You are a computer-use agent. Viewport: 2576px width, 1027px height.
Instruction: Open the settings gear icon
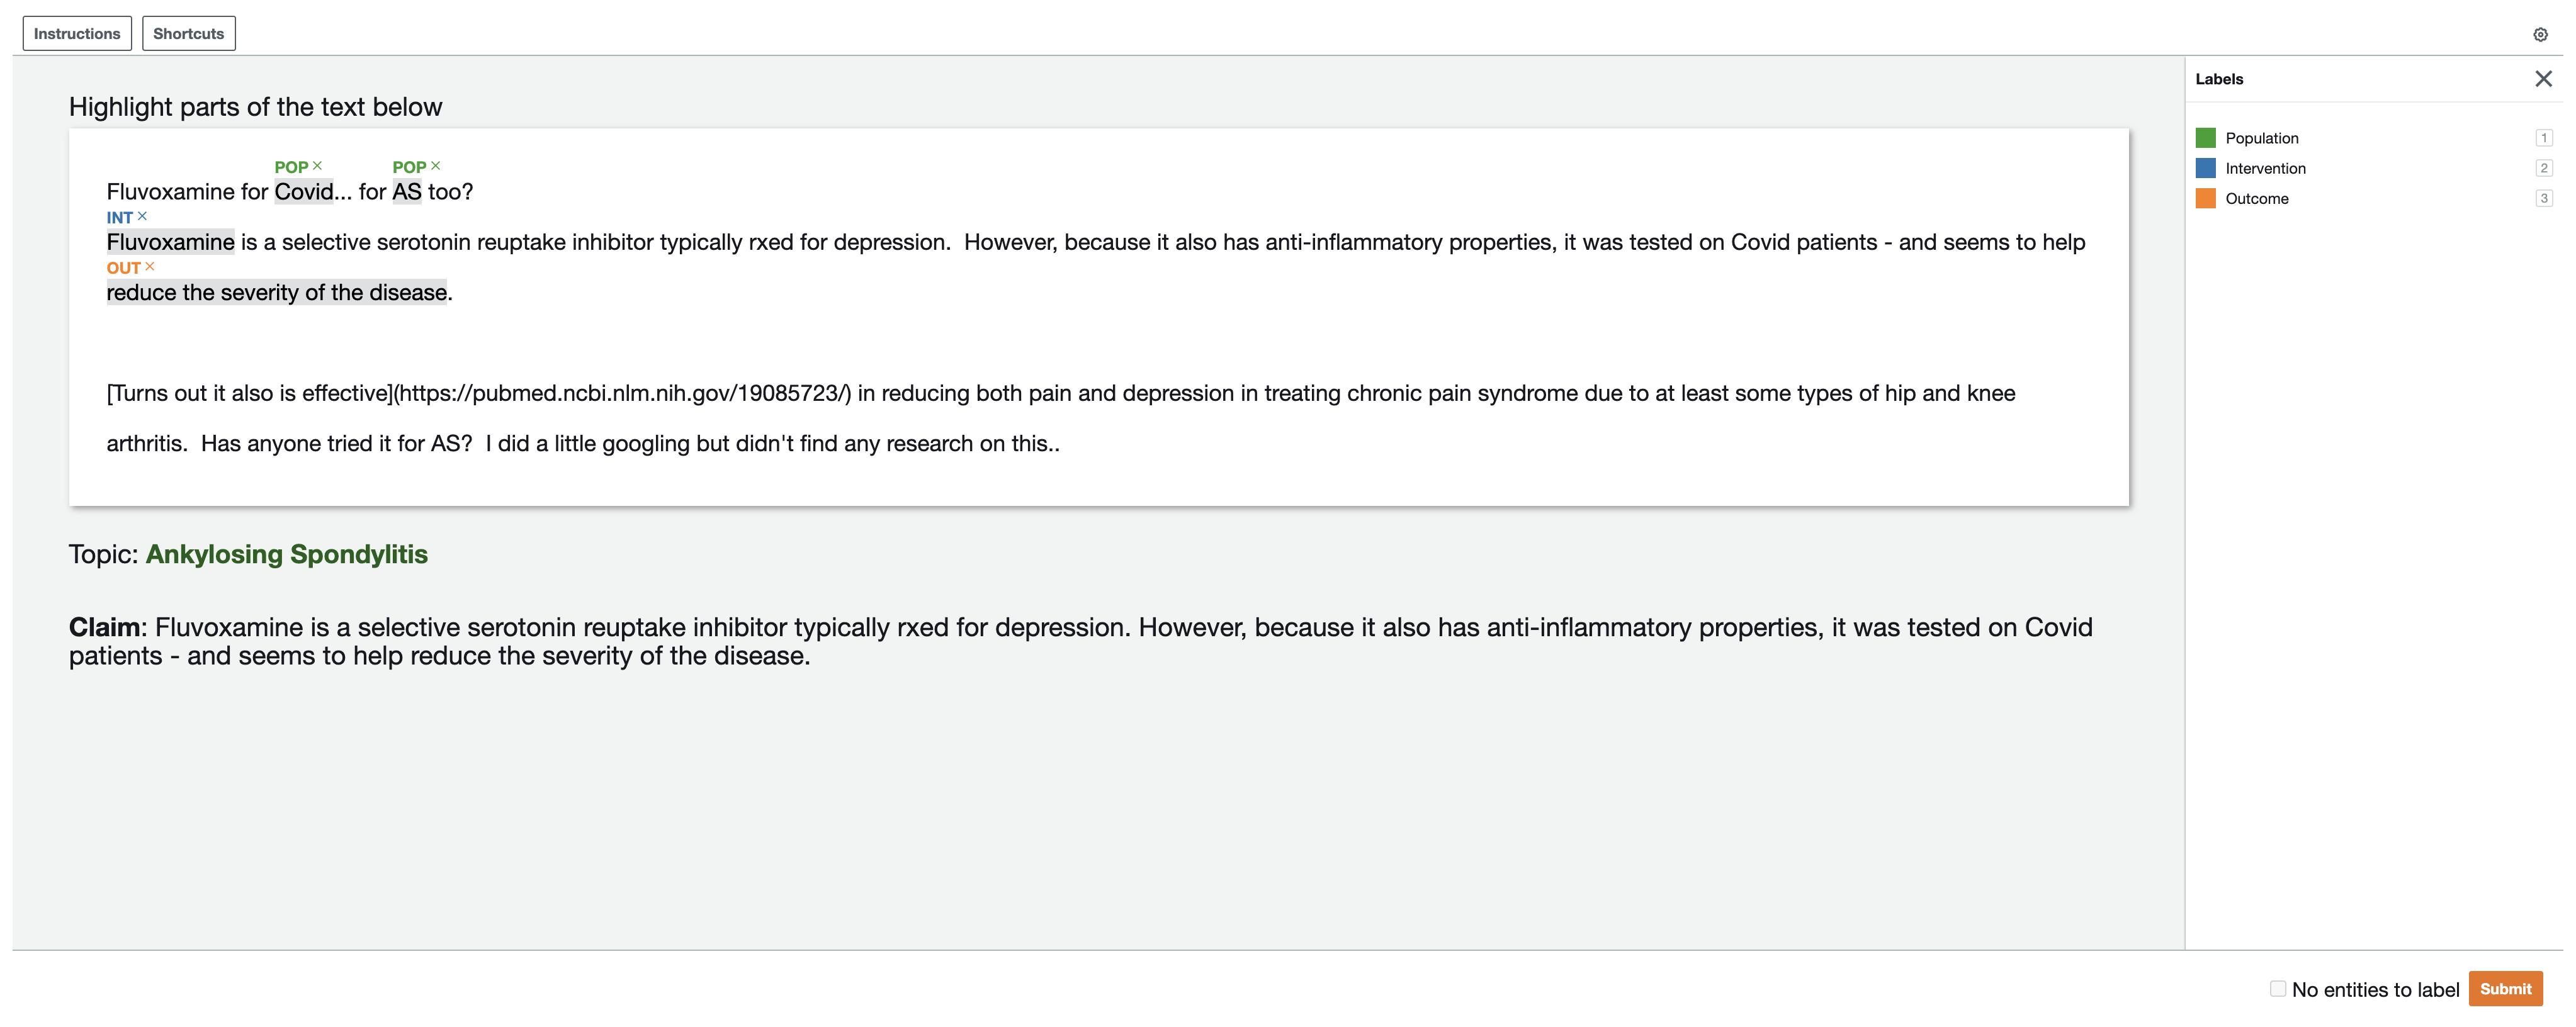click(2540, 34)
